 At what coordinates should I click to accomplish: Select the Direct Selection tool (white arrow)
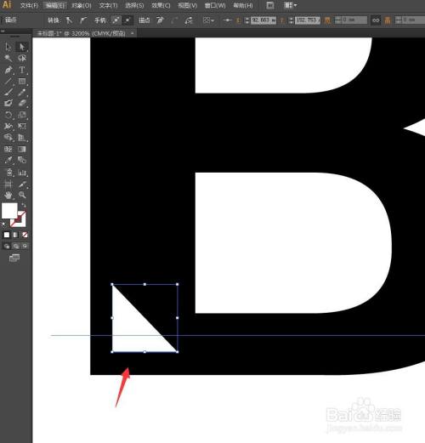(x=22, y=47)
